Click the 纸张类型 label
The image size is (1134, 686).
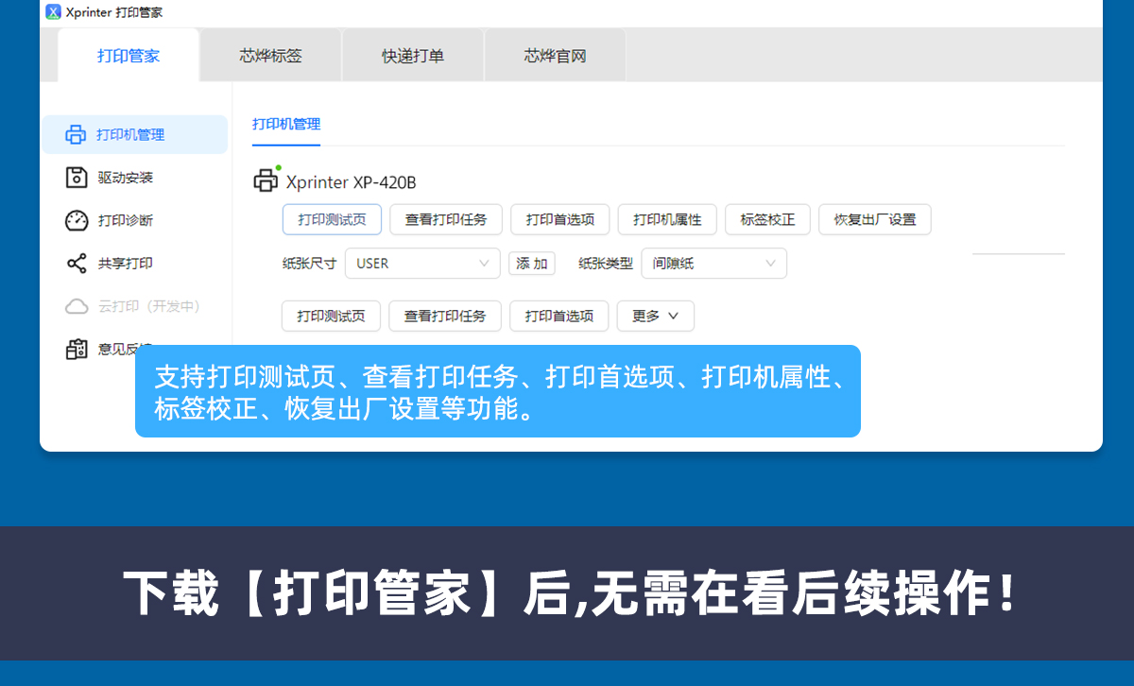coord(606,264)
